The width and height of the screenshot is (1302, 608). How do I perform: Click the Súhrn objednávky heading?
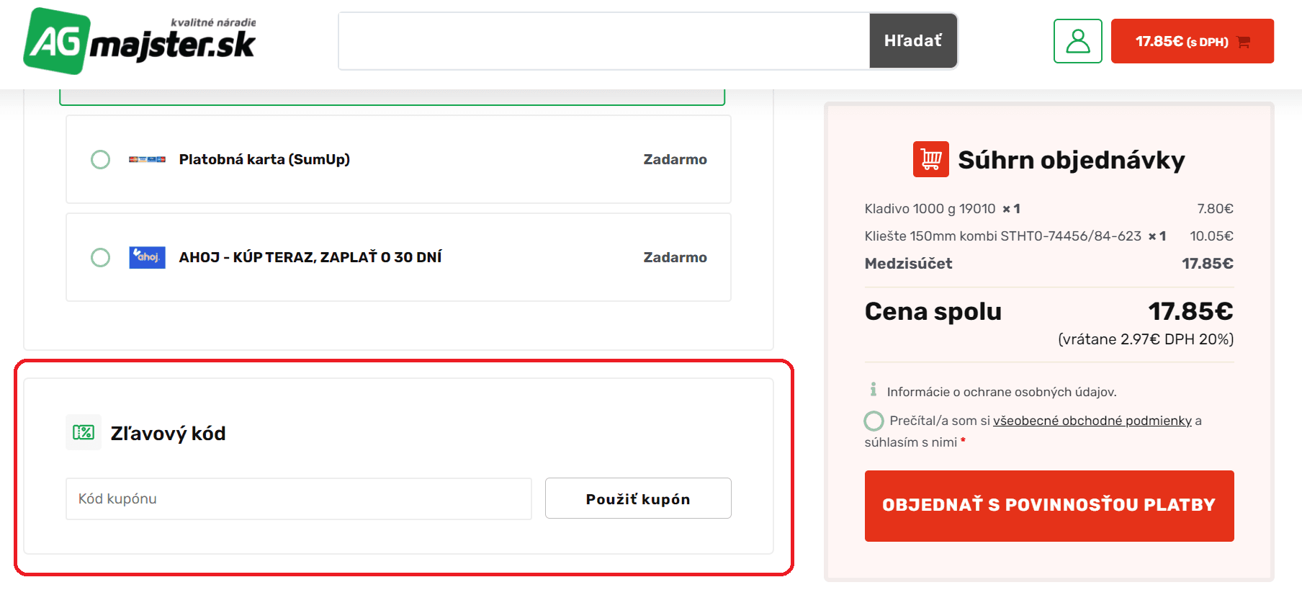[x=1071, y=160]
